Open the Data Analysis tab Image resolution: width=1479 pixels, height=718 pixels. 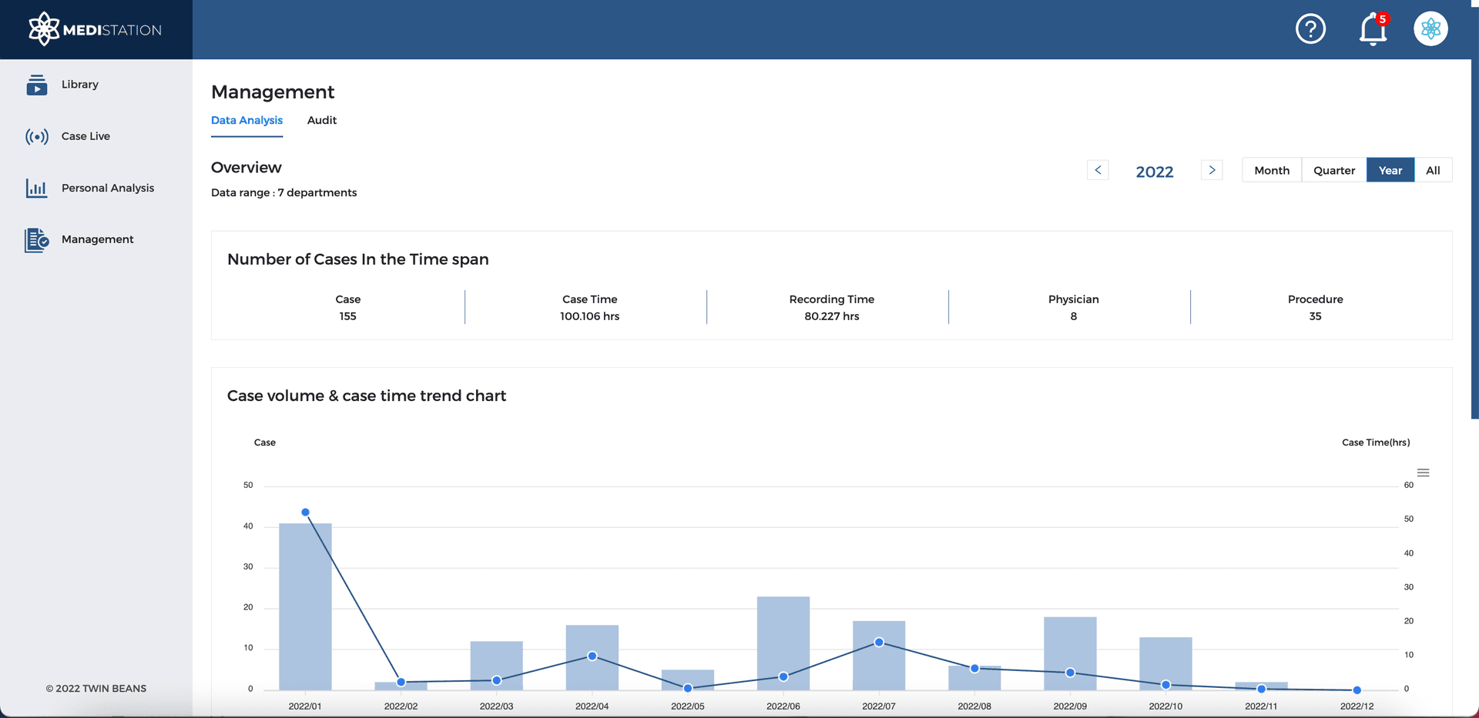pyautogui.click(x=246, y=120)
